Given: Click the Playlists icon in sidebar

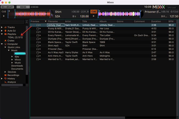Looking at the screenshot, I should (5, 34).
